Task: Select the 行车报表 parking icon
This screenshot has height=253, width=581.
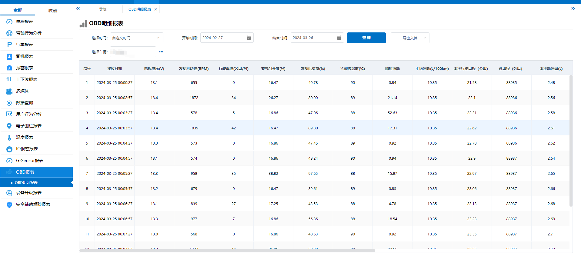Action: (9, 45)
